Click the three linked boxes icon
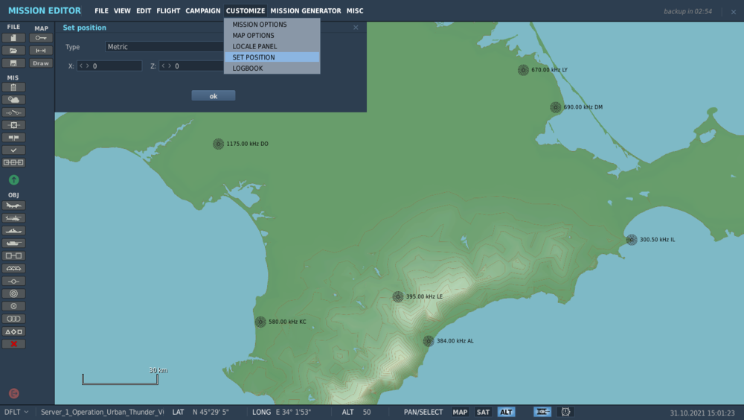Screen dimensions: 744x420 pyautogui.click(x=13, y=162)
